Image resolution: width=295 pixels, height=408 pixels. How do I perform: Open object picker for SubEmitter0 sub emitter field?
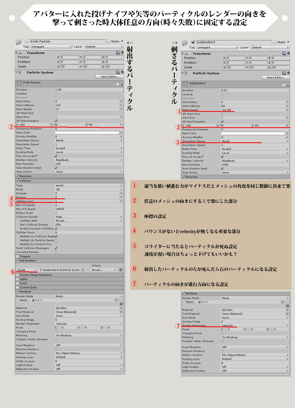pos(83,270)
